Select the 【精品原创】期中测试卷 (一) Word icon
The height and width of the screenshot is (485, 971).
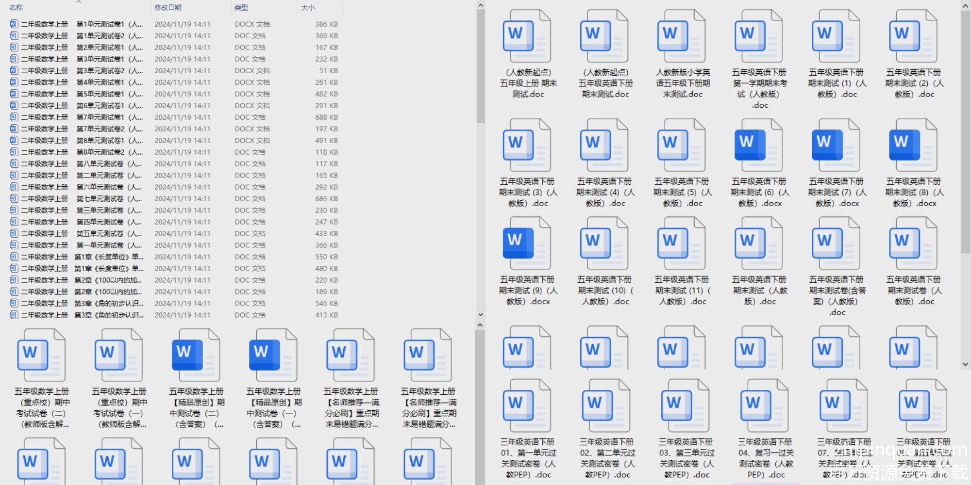(273, 356)
